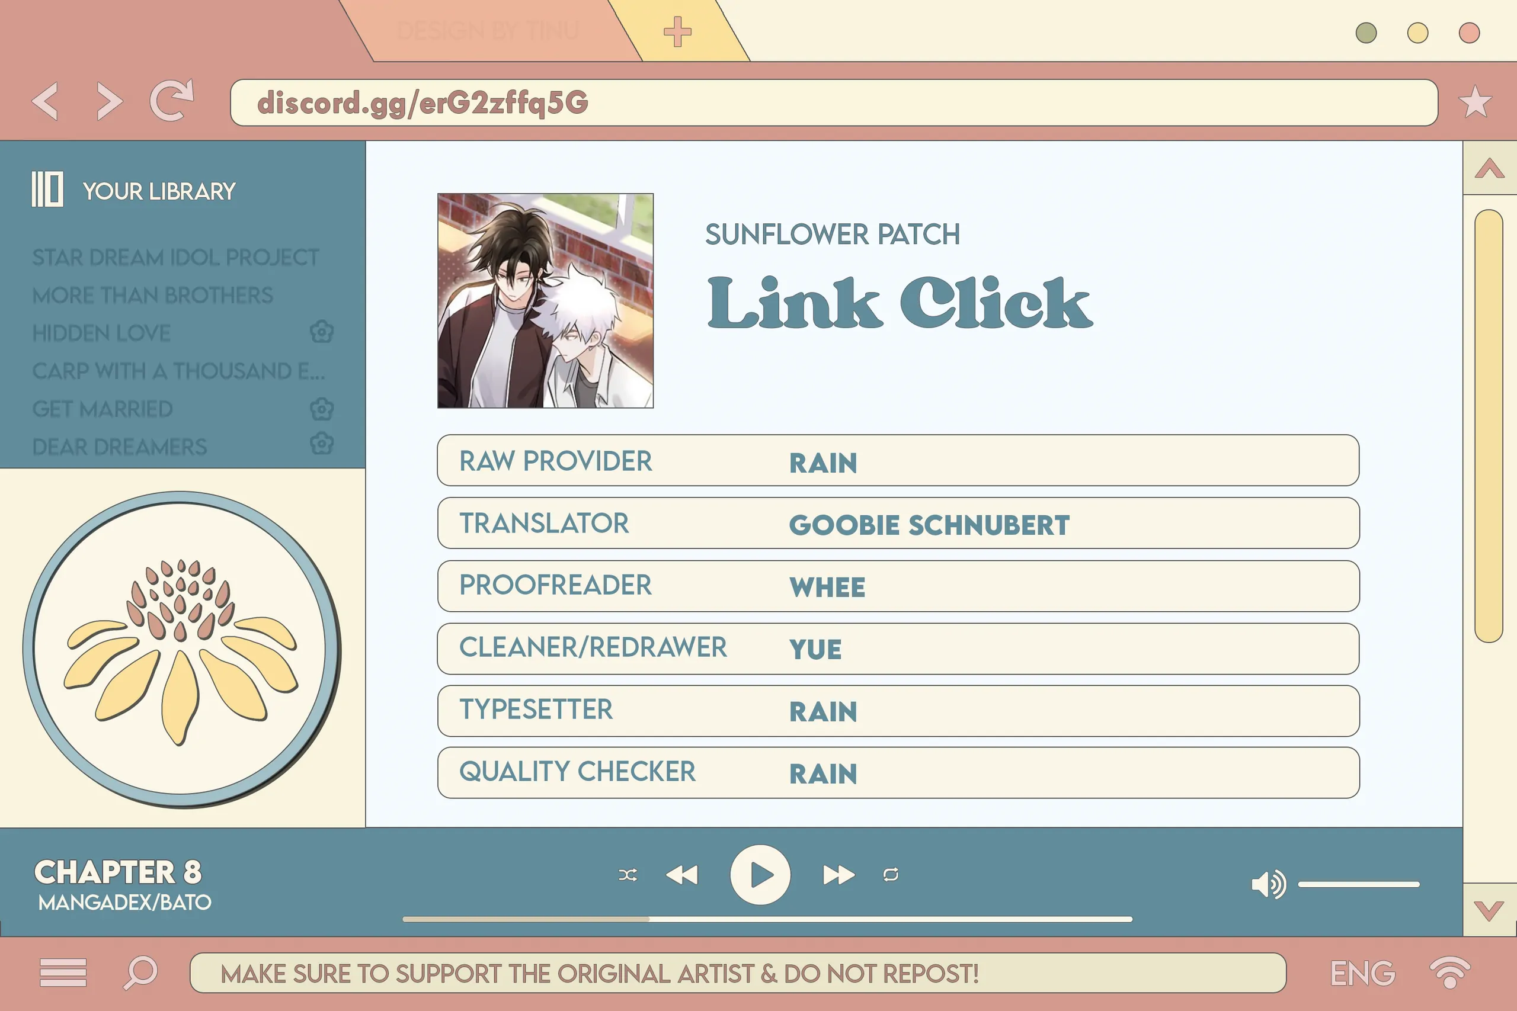Select Star Dream Idol Project entry
Screen dimensions: 1517x1011
[175, 257]
